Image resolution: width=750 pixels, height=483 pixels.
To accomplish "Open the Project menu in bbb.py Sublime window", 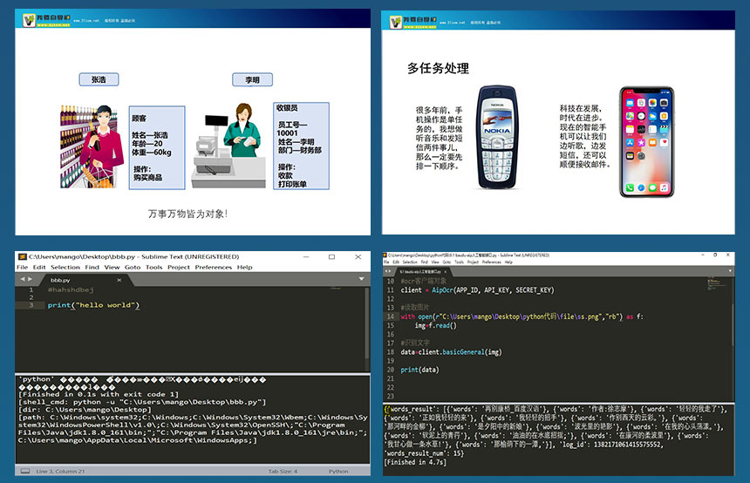I will pos(179,268).
